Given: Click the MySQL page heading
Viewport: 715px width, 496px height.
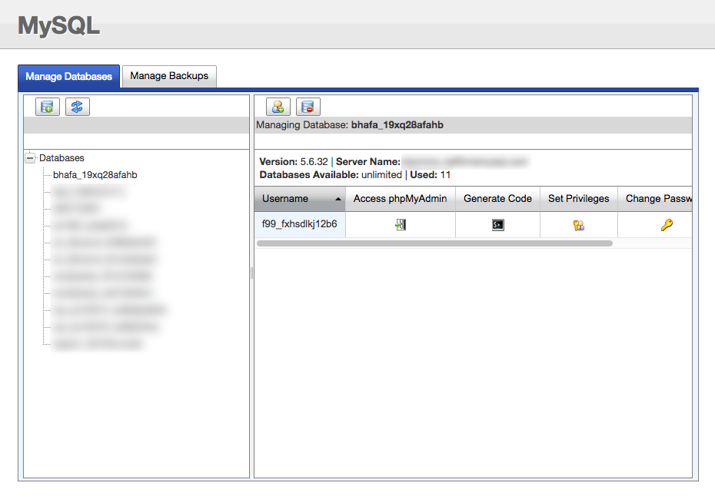Looking at the screenshot, I should tap(59, 25).
